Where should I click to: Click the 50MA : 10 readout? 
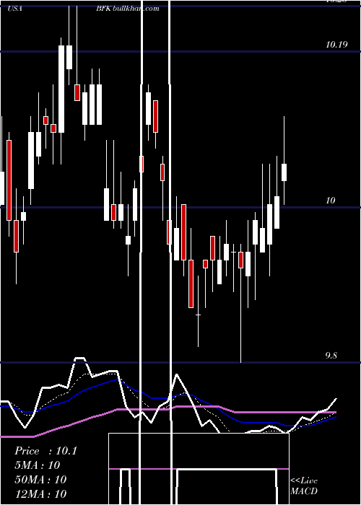(x=40, y=480)
